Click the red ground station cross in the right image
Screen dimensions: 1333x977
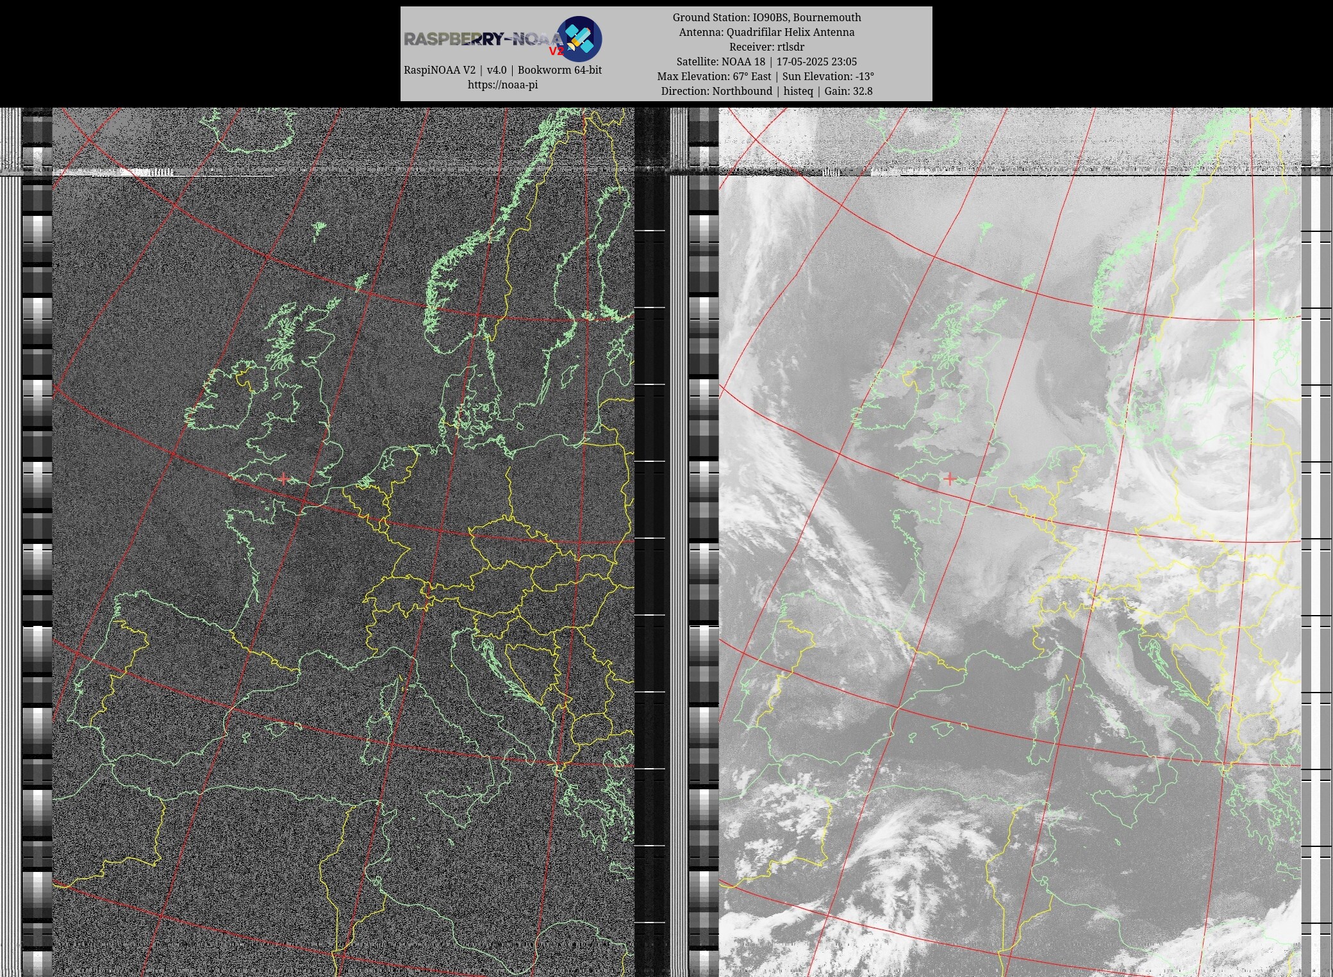click(x=950, y=479)
